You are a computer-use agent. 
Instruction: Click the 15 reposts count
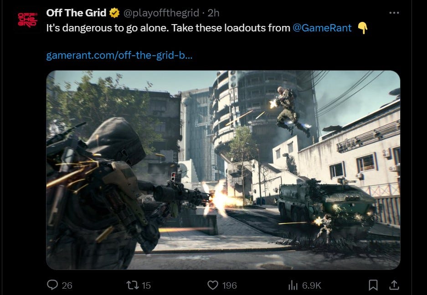(146, 285)
